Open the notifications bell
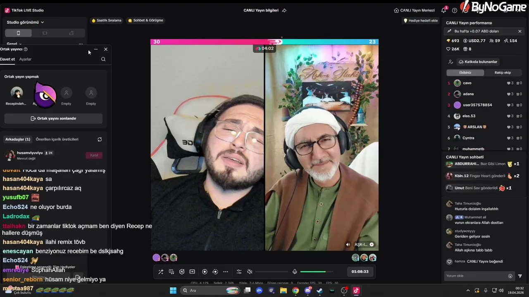The height and width of the screenshot is (297, 529). point(443,10)
